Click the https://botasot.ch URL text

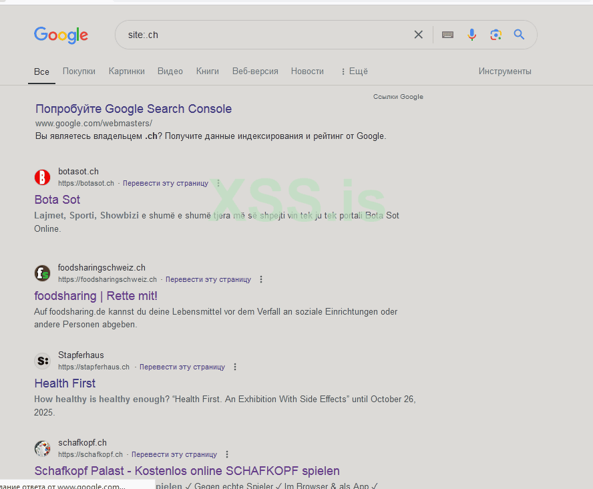pos(86,183)
